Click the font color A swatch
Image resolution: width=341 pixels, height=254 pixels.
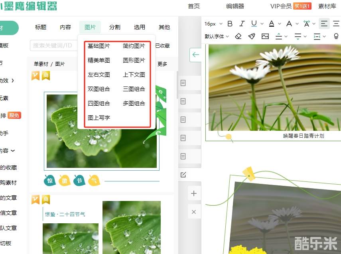(272, 24)
